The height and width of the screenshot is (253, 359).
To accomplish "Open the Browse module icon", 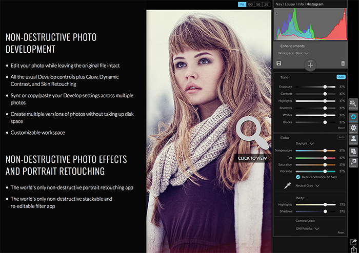I will pyautogui.click(x=354, y=104).
